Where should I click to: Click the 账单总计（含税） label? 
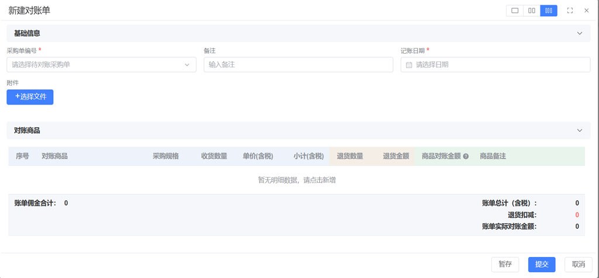pyautogui.click(x=510, y=203)
